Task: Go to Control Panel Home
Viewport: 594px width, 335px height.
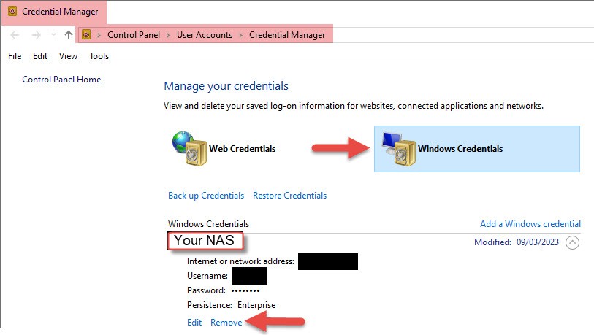Action: tap(61, 80)
